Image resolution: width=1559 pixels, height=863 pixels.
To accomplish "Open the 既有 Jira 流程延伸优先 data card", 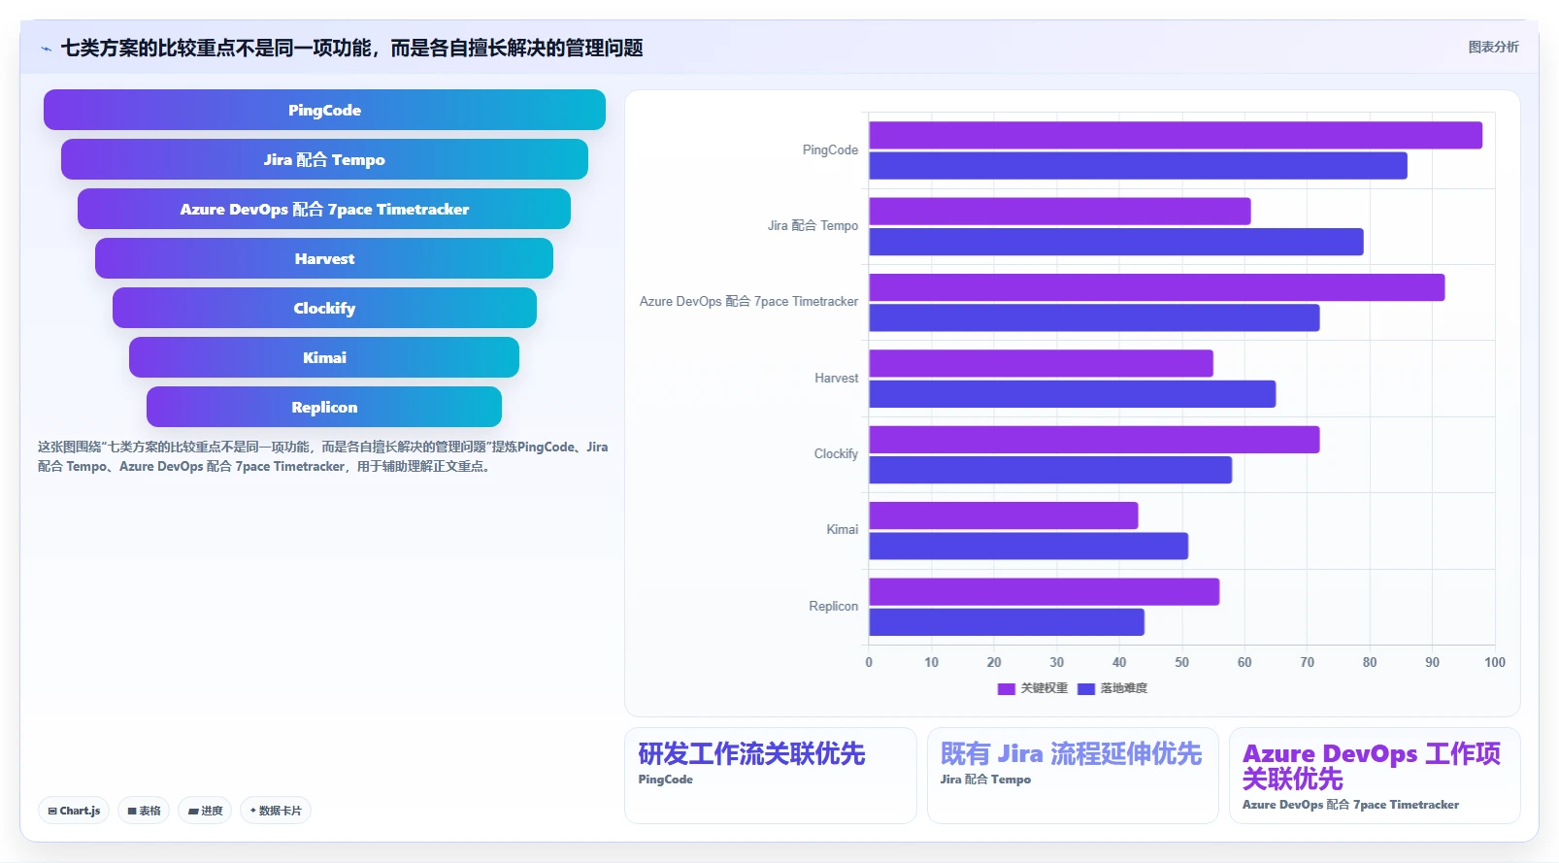I will 1073,776.
